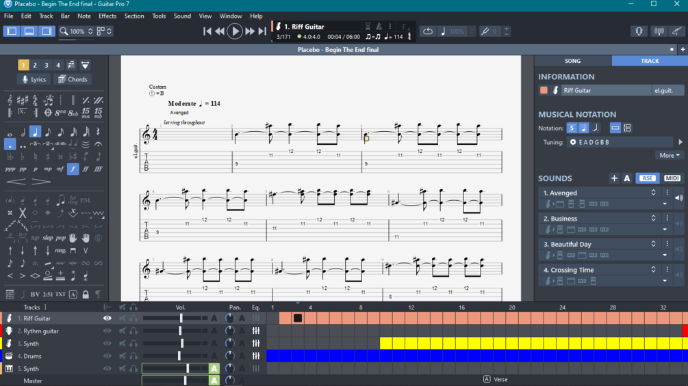Apply the slap technique
Image resolution: width=688 pixels, height=386 pixels.
(48, 238)
